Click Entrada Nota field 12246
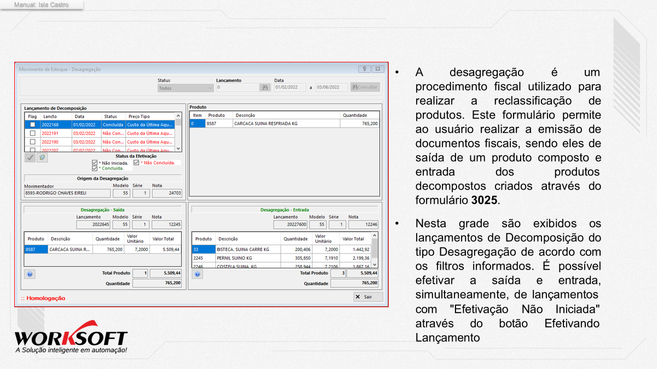Viewport: 657px width, 369px height. 363,225
